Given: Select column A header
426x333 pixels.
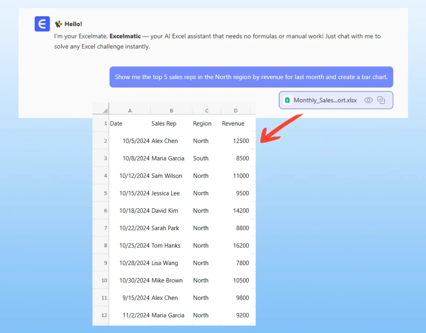Looking at the screenshot, I should [x=130, y=111].
